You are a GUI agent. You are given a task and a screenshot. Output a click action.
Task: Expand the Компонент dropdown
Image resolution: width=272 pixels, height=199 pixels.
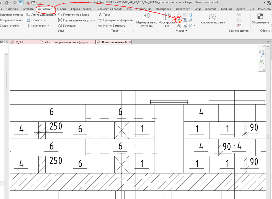[48, 26]
